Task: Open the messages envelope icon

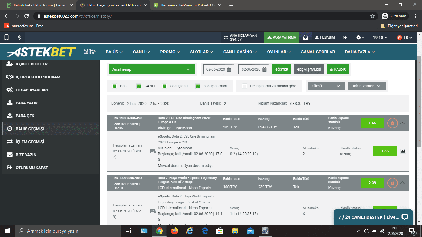Action: click(x=305, y=37)
